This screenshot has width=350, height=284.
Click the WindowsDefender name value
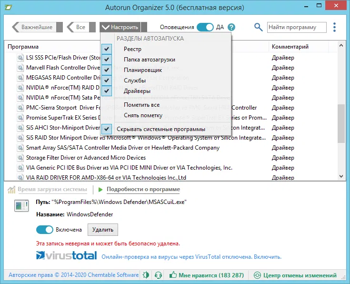click(90, 214)
